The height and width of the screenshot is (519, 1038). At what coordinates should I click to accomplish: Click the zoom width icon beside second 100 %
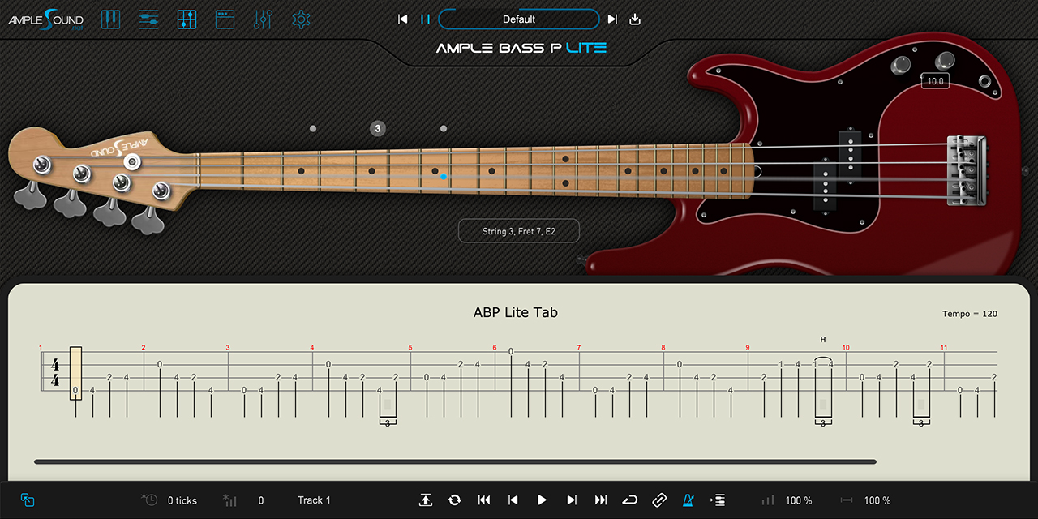[847, 500]
